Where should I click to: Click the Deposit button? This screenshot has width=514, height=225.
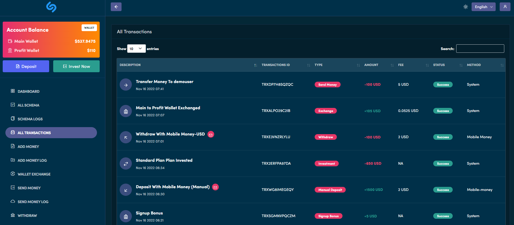(26, 66)
